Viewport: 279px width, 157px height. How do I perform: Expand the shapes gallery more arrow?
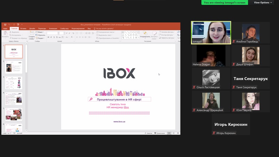pyautogui.click(x=138, y=38)
